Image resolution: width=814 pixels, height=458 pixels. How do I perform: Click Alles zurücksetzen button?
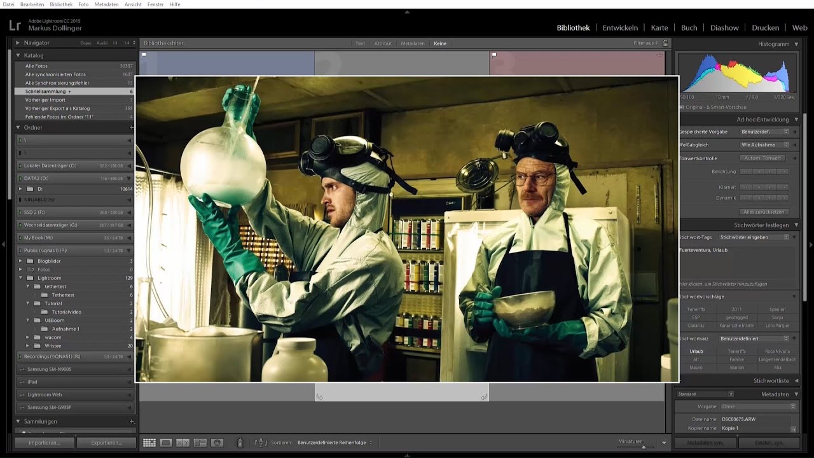tap(763, 212)
